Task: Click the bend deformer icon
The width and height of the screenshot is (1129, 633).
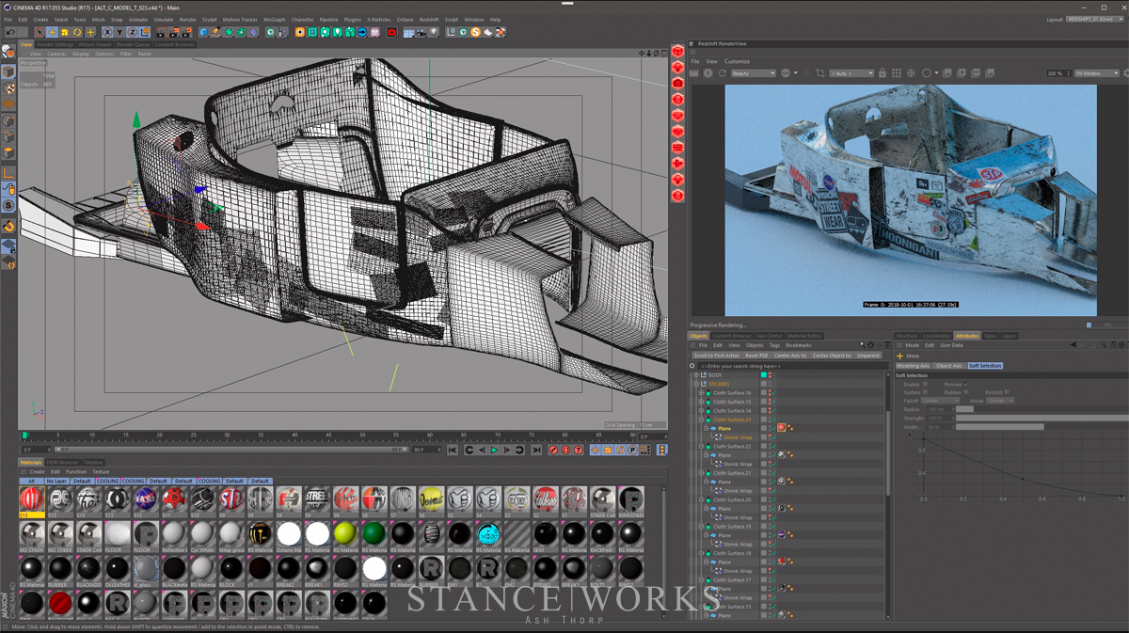Action: (x=253, y=32)
